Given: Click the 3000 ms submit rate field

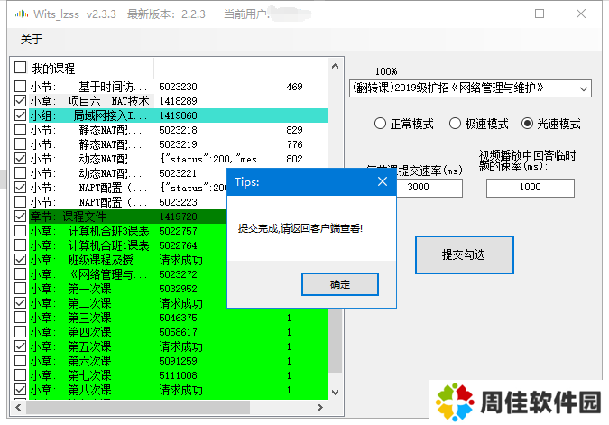Looking at the screenshot, I should coord(418,188).
